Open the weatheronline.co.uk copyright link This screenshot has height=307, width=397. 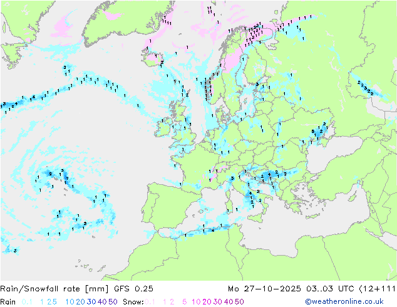(x=344, y=301)
